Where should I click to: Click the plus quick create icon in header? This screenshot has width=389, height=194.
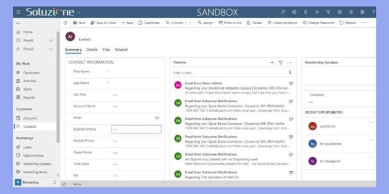(x=317, y=12)
